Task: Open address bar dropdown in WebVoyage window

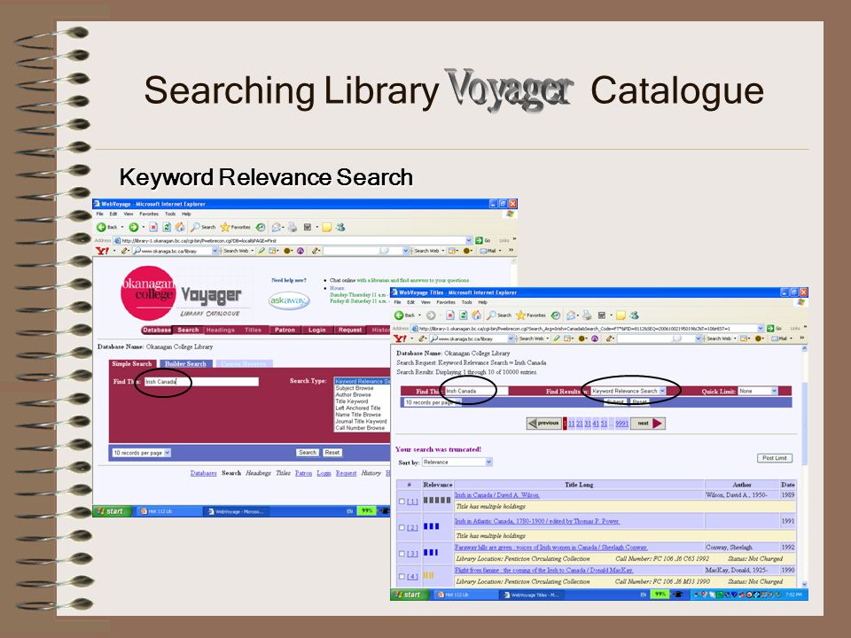Action: coord(469,240)
